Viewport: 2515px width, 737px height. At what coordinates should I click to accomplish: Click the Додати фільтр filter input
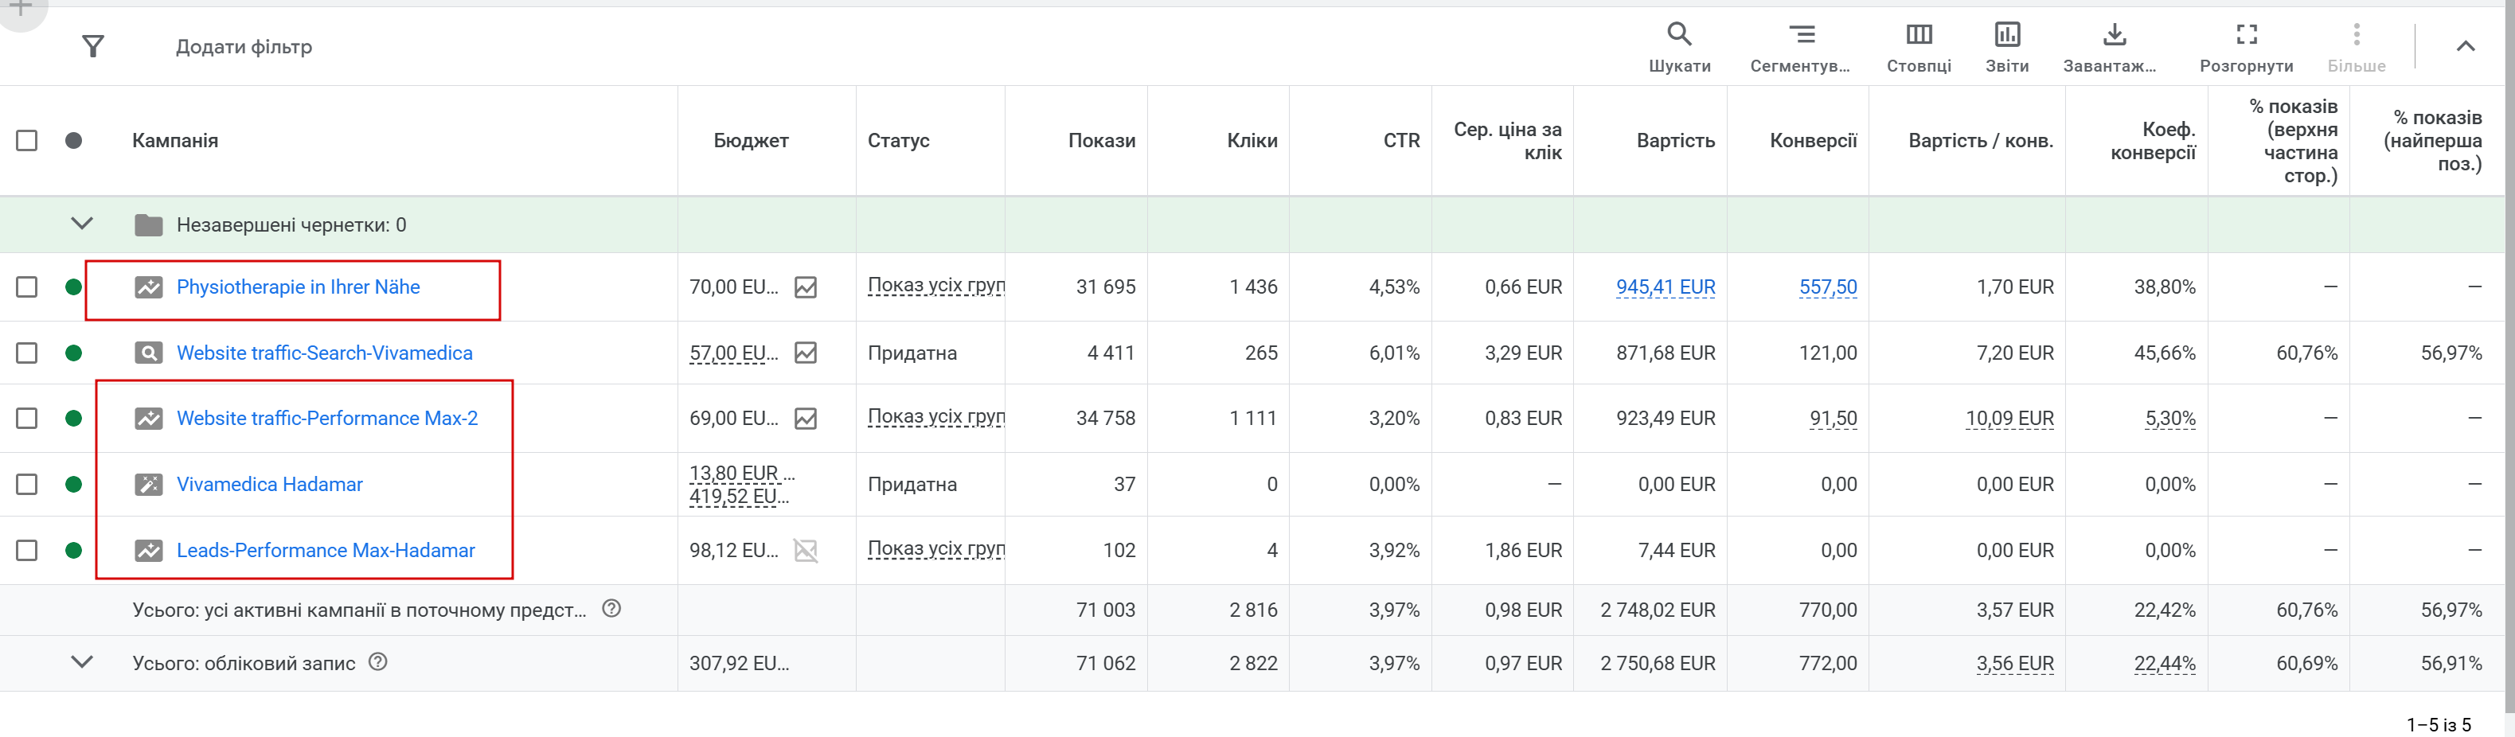(x=244, y=46)
